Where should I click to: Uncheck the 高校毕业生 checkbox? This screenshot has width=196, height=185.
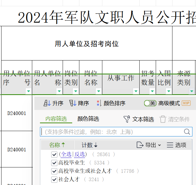point(54,163)
